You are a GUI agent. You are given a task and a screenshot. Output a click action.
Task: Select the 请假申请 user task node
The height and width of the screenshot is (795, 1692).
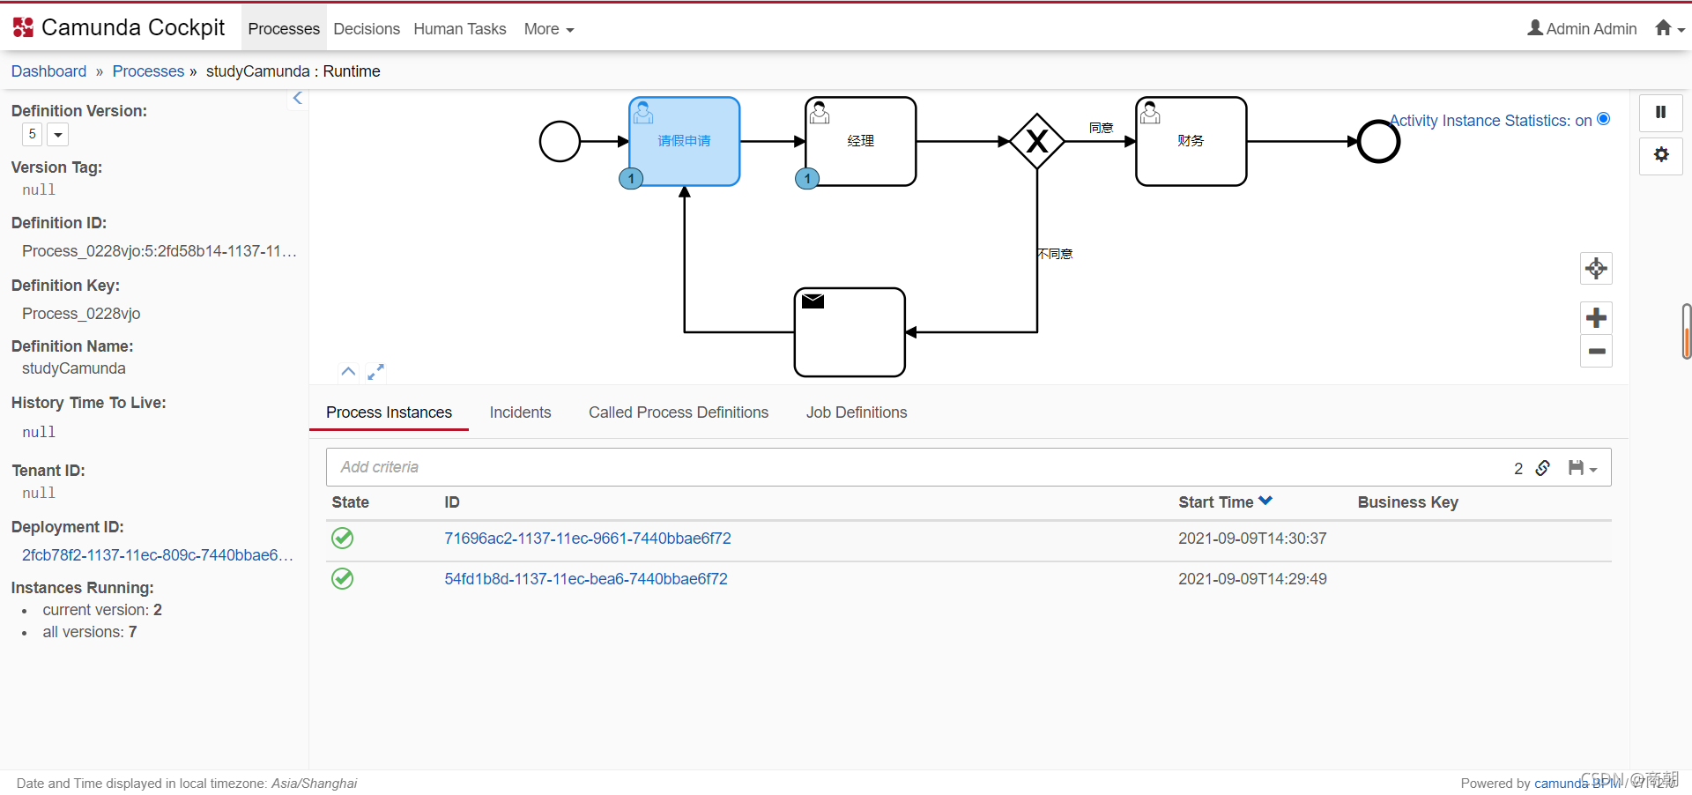(684, 141)
